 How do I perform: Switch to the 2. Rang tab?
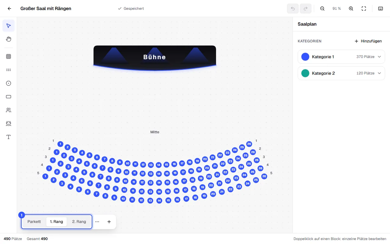coord(79,222)
